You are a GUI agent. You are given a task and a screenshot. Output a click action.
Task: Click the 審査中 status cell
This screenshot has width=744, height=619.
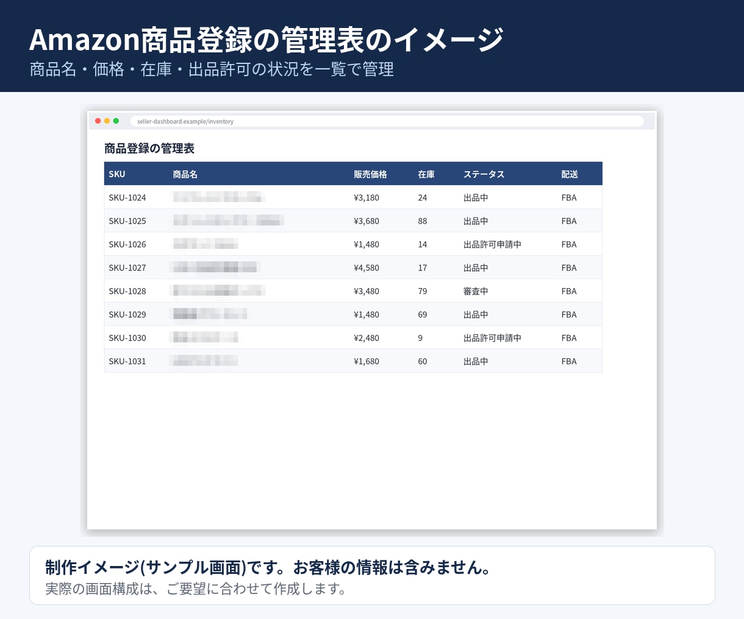click(476, 291)
